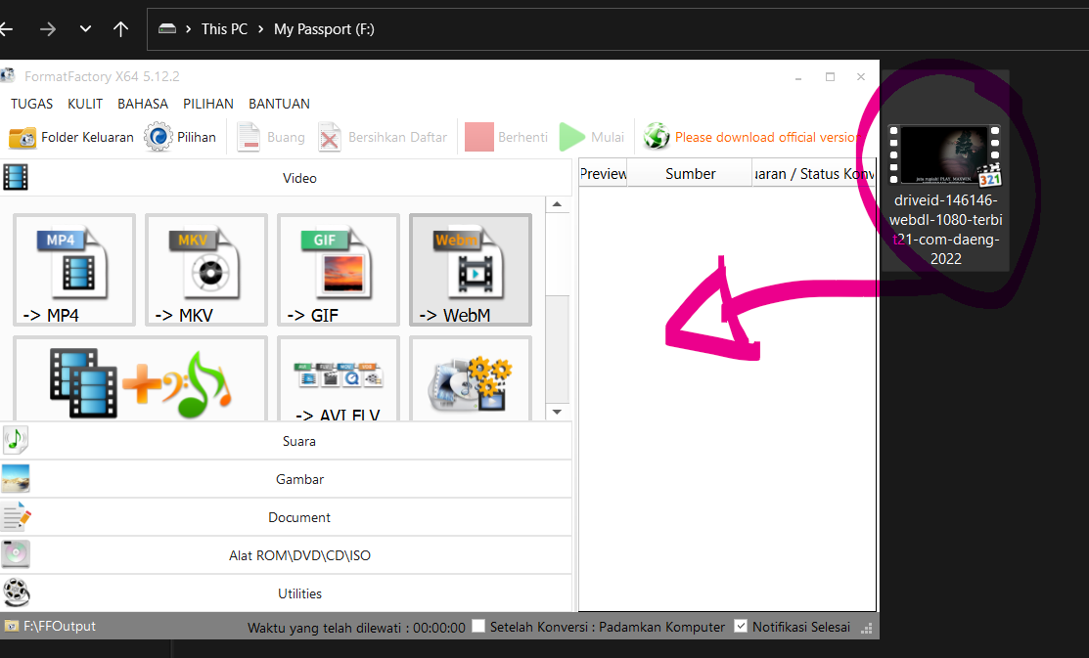This screenshot has height=658, width=1089.
Task: Click the film reel Utilities icon
Action: pyautogui.click(x=16, y=592)
